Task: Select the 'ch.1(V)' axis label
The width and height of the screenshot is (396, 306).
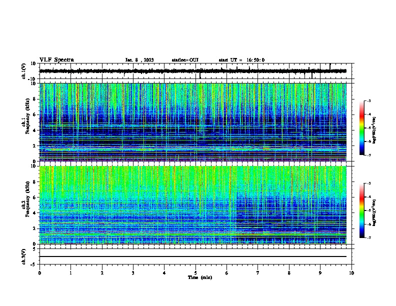Action: coord(23,71)
